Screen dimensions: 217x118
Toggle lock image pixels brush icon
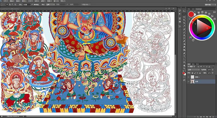(195, 73)
